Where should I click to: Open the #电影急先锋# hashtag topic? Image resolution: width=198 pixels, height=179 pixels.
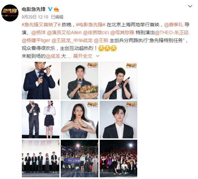(x=91, y=25)
